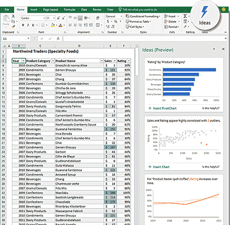
Task: Open the Fill Color yellow bucket
Action: tap(53, 25)
